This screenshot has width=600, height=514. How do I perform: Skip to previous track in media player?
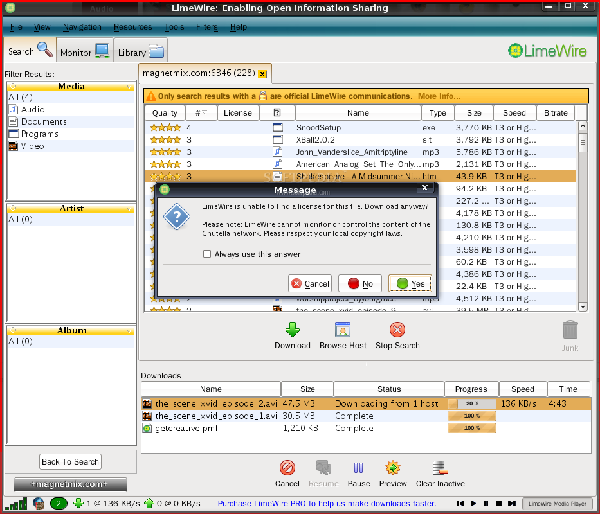tap(460, 504)
